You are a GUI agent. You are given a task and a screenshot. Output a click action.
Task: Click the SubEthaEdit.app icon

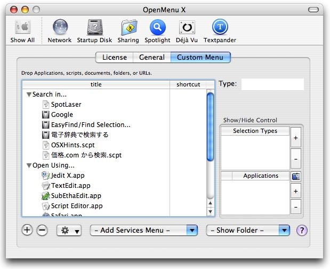pos(46,195)
